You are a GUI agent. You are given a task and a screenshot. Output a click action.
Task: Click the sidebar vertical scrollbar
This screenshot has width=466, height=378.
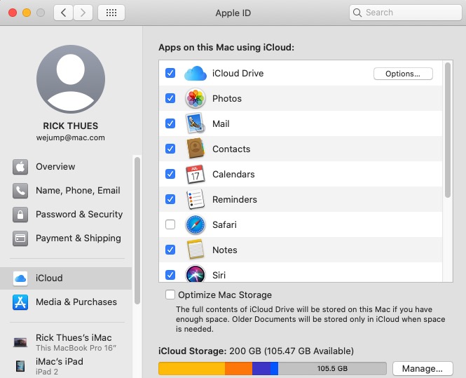click(137, 231)
